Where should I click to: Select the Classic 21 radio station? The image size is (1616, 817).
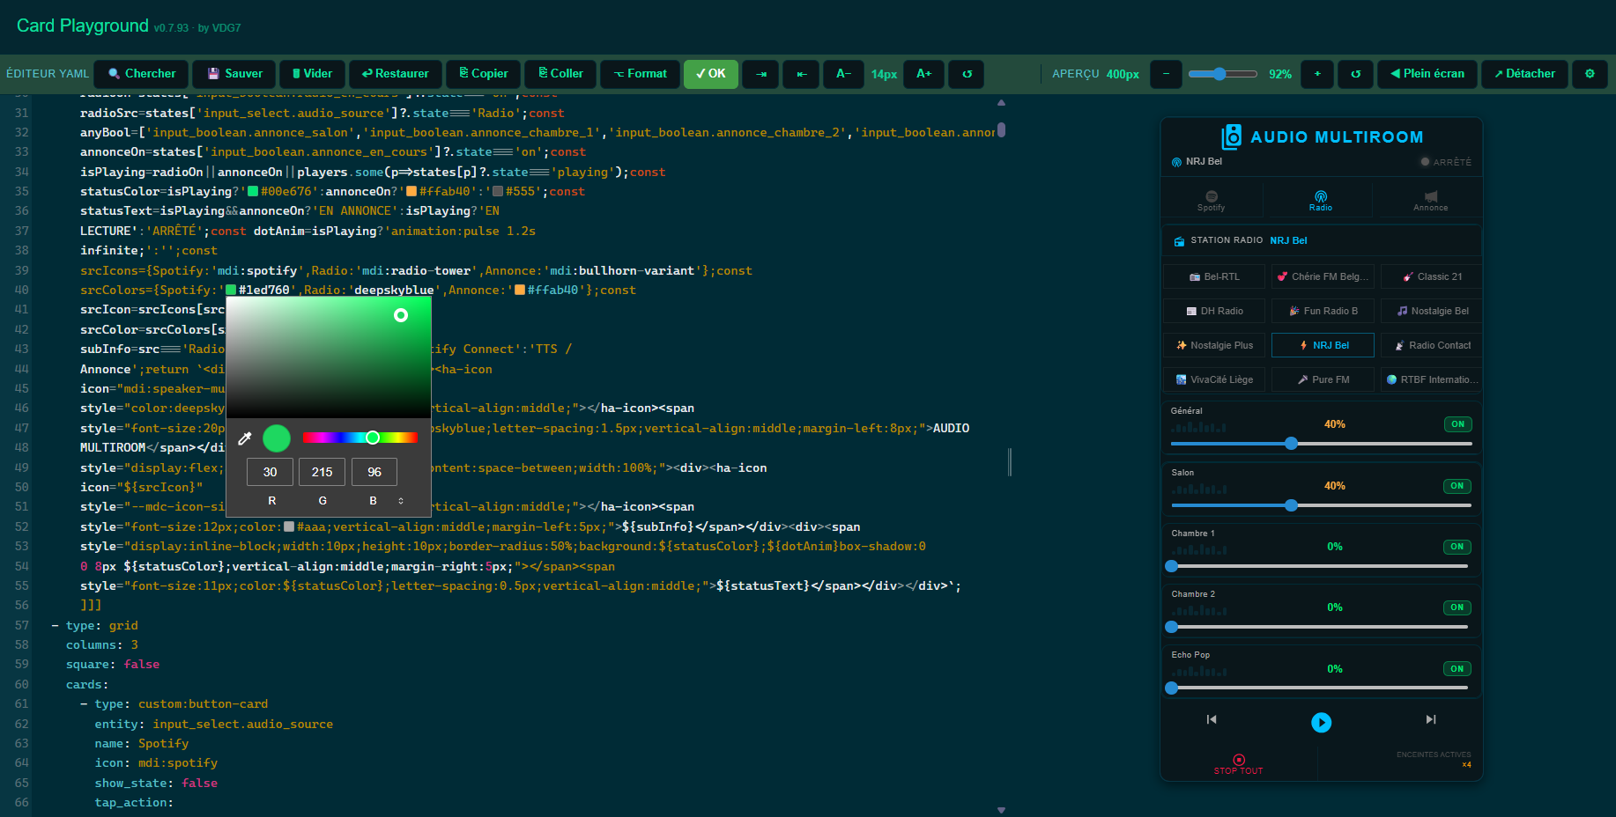pos(1431,276)
